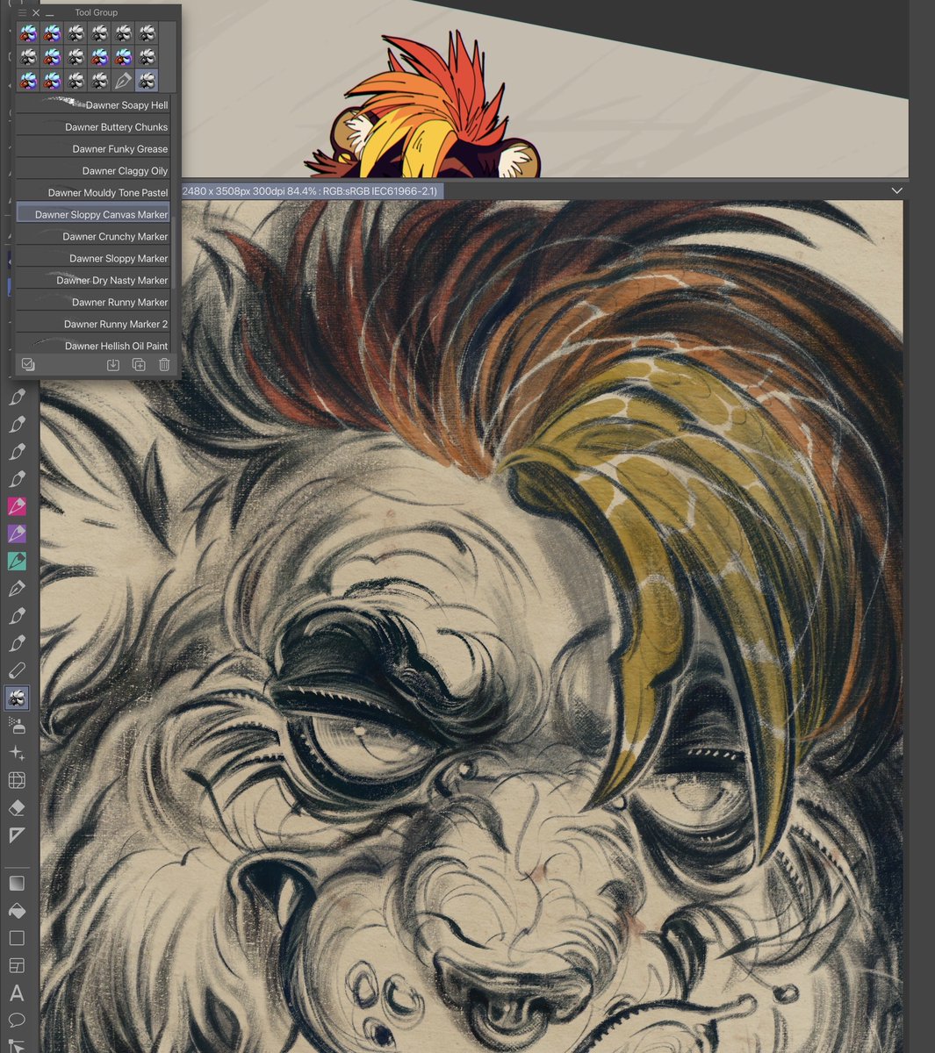Choose Dawner Soapy Hell brush
This screenshot has width=935, height=1053.
tap(93, 104)
